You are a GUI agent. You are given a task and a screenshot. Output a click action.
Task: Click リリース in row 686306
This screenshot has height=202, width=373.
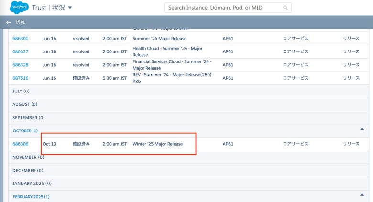[x=351, y=144]
